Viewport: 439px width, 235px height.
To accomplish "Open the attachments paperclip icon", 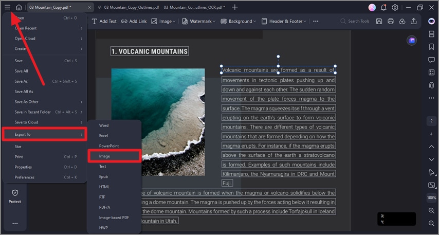I will click(x=431, y=85).
